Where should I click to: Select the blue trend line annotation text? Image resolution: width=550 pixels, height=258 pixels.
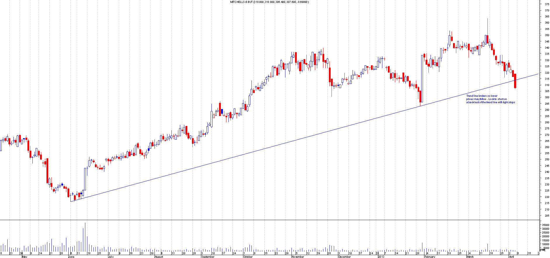click(490, 99)
